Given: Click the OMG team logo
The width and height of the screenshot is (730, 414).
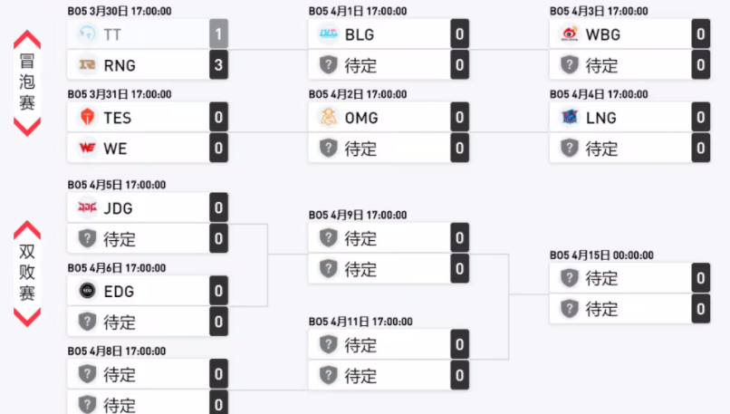Looking at the screenshot, I should [328, 118].
